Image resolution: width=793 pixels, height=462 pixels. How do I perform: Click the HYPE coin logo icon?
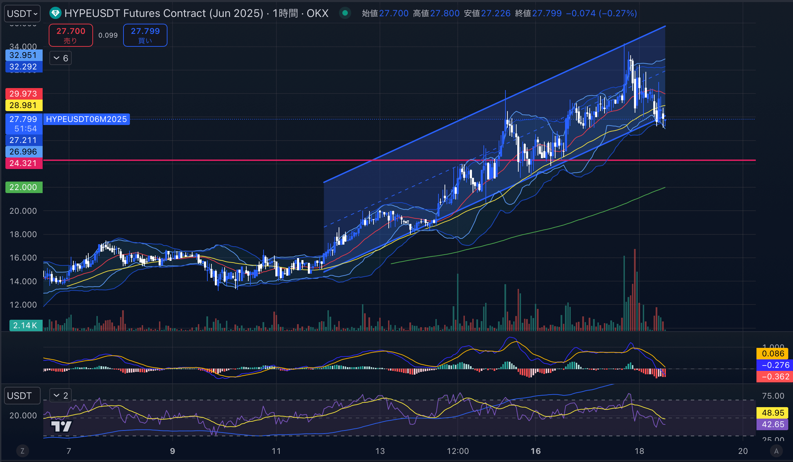(x=55, y=14)
